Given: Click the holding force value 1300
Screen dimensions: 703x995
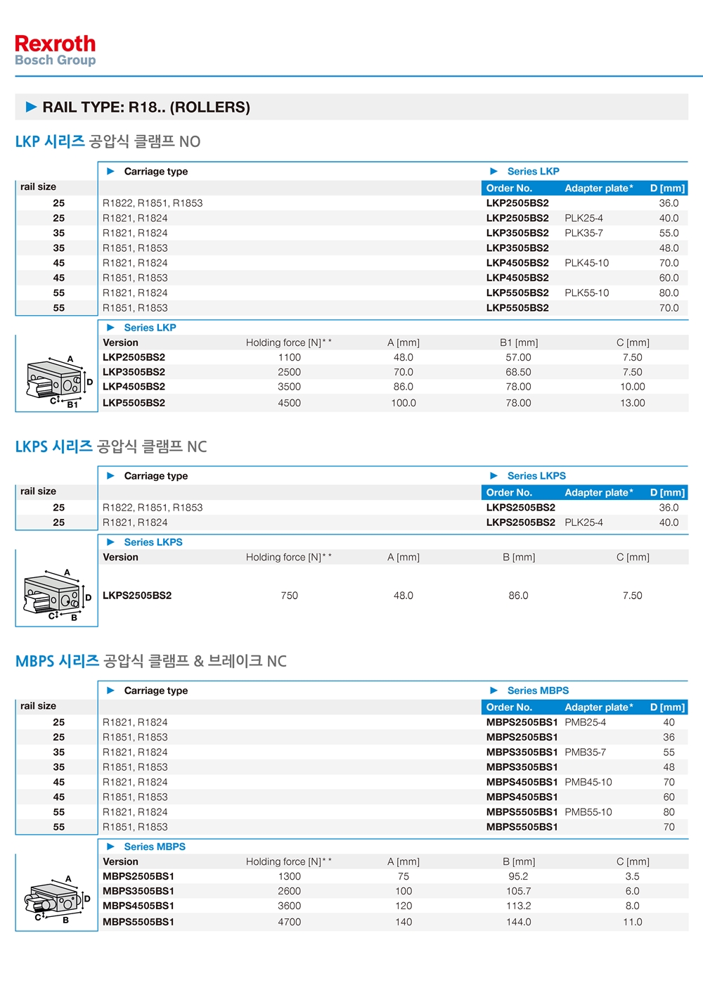Looking at the screenshot, I should (289, 876).
